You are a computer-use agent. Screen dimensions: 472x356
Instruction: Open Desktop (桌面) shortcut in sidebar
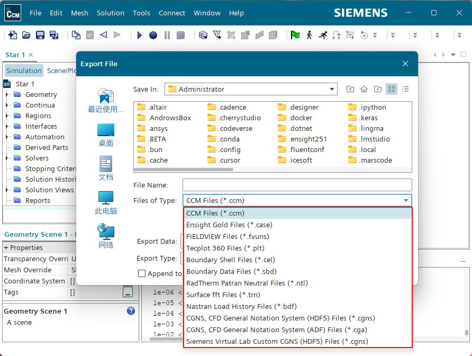[106, 135]
